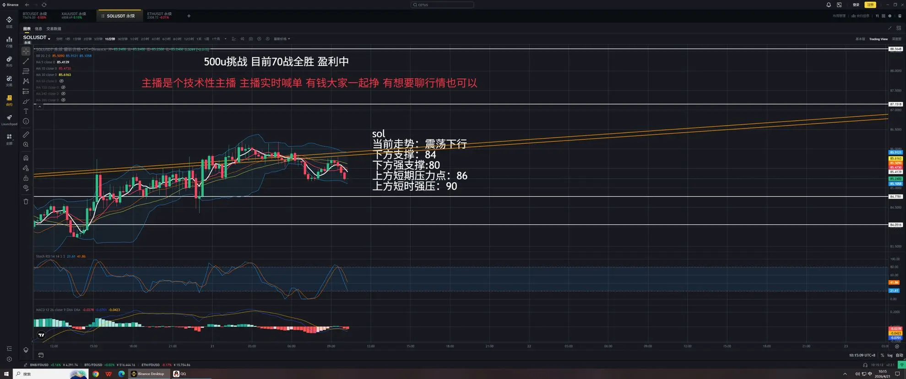
Task: Toggle lock all drawing tools
Action: point(26,178)
